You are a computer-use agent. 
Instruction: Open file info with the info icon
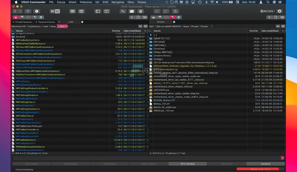[x=37, y=11]
